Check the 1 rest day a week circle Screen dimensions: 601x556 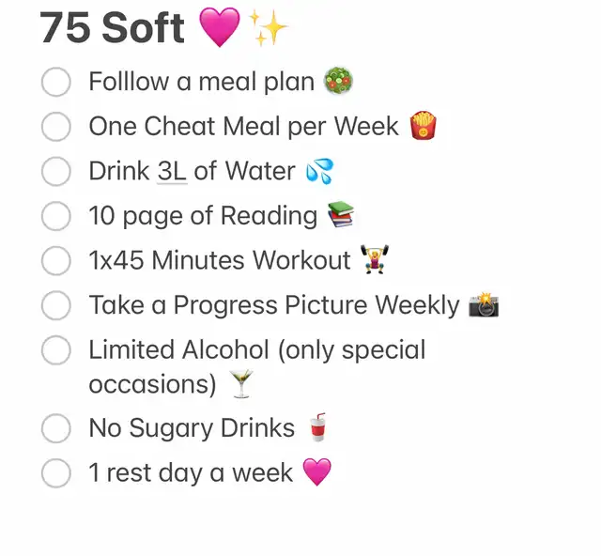click(x=56, y=473)
